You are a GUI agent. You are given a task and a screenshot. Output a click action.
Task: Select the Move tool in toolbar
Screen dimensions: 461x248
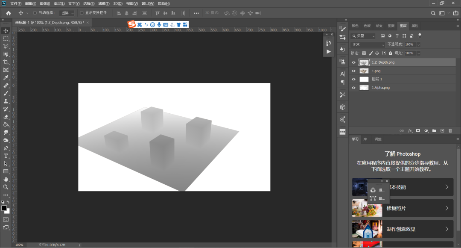tap(6, 31)
